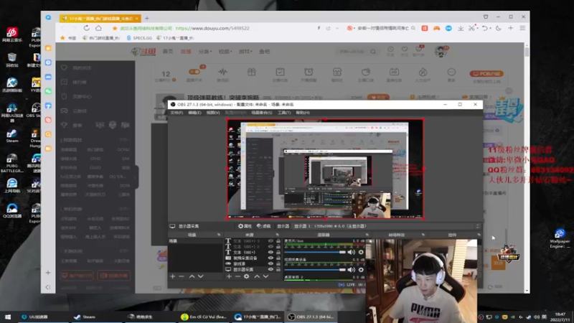Open Douyu watch history clock icon

(390, 49)
